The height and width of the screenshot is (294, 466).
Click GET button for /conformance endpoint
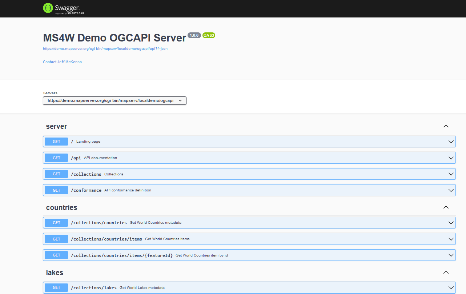(56, 190)
